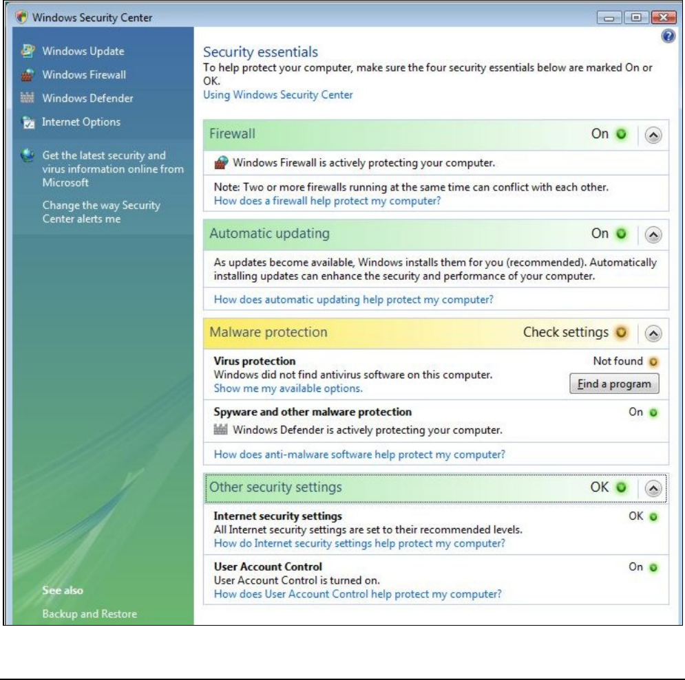The image size is (685, 680).
Task: Collapse the Firewall section
Action: [x=653, y=135]
